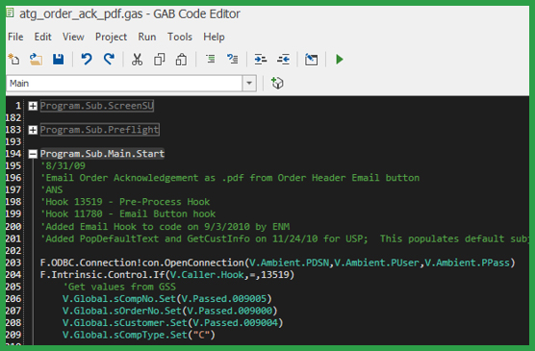Decrease indent of selected lines
The image size is (535, 351).
[283, 60]
